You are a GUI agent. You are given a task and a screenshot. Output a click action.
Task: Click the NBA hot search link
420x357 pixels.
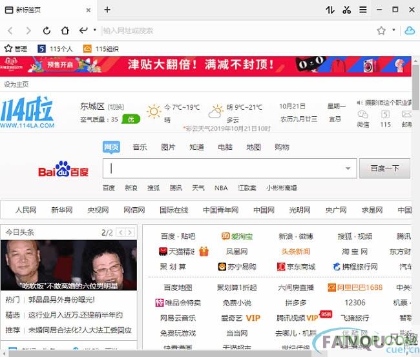pyautogui.click(x=221, y=188)
